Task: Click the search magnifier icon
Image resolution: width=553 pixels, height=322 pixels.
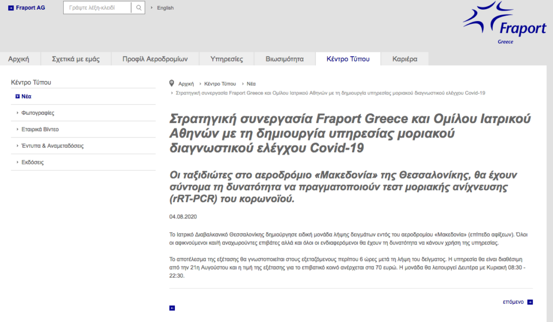Action: point(139,8)
